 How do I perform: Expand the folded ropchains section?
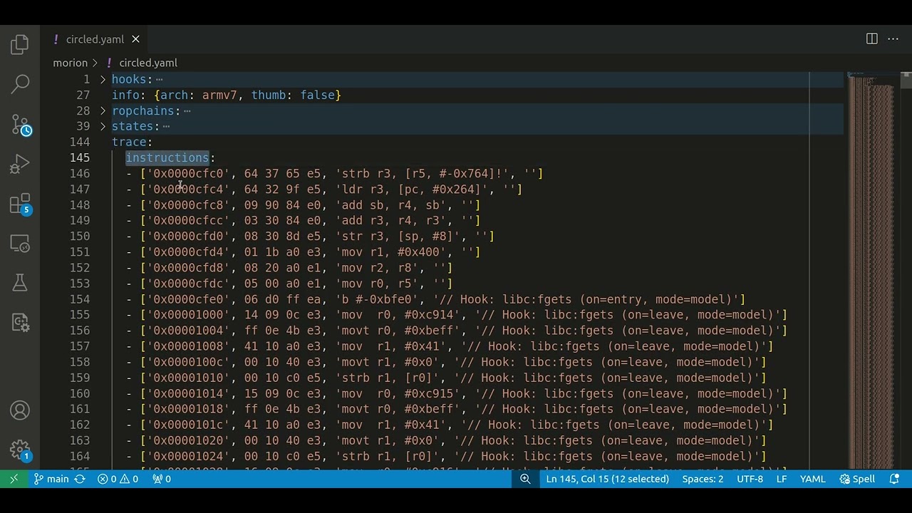[103, 110]
